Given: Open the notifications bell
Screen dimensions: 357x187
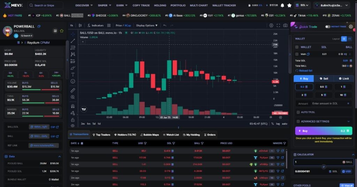Looking at the screenshot, I should (282, 6).
